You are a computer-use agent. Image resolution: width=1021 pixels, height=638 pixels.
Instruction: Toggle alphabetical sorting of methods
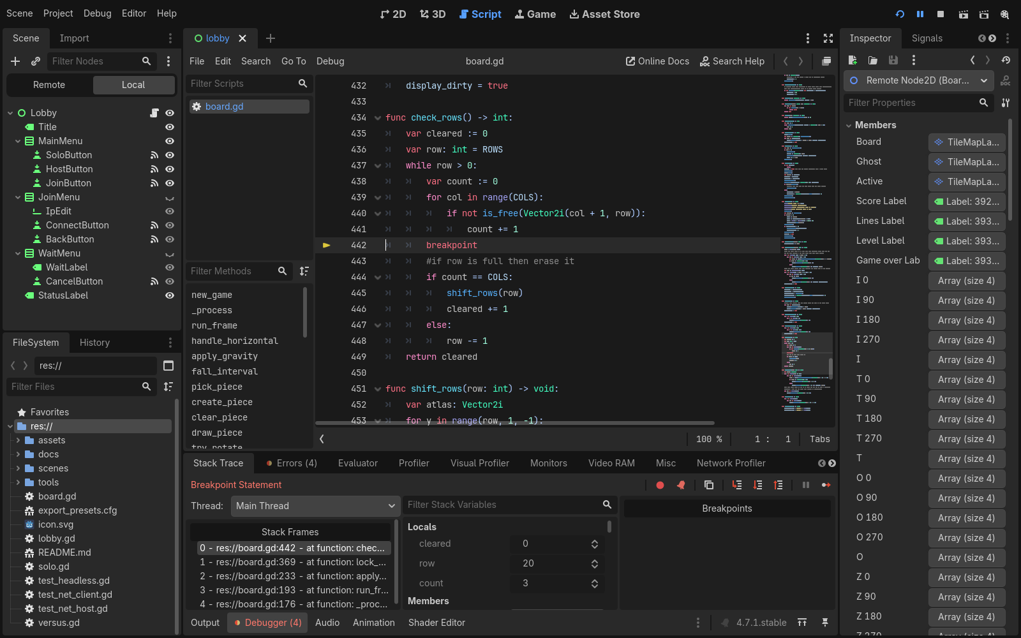tap(304, 271)
